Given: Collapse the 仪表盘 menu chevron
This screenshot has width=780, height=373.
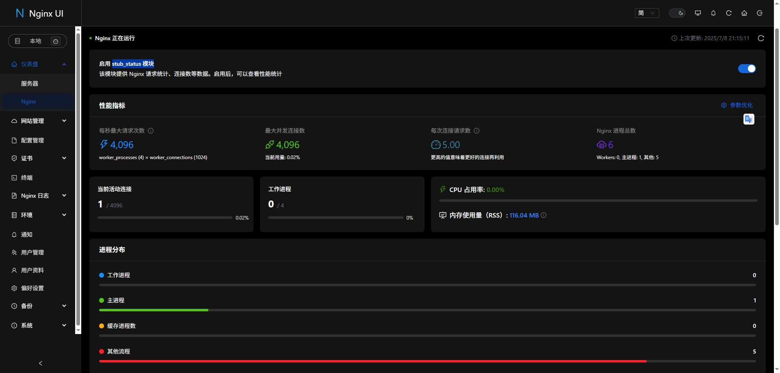Looking at the screenshot, I should click(64, 64).
